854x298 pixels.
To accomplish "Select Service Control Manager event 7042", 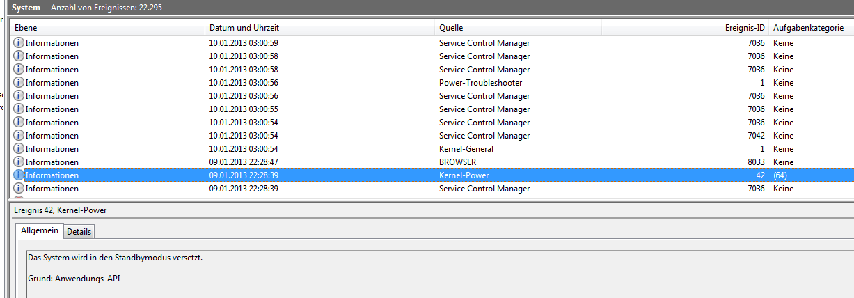I will [x=432, y=136].
